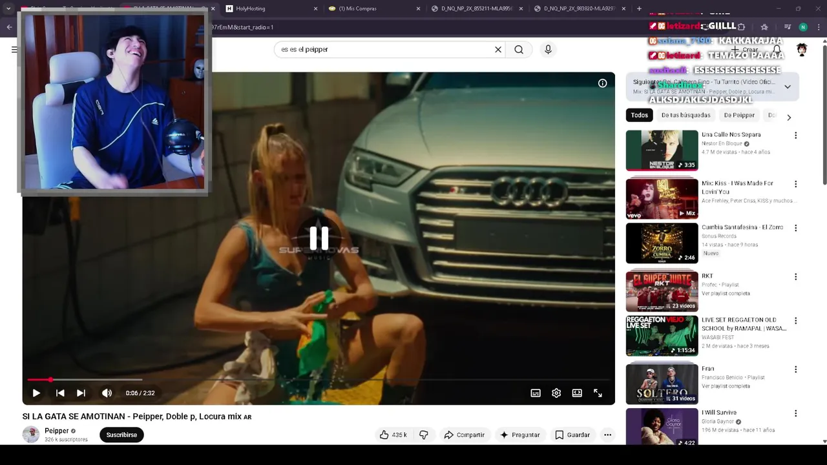The height and width of the screenshot is (465, 827).
Task: Switch to theater mode in player
Action: click(x=577, y=393)
